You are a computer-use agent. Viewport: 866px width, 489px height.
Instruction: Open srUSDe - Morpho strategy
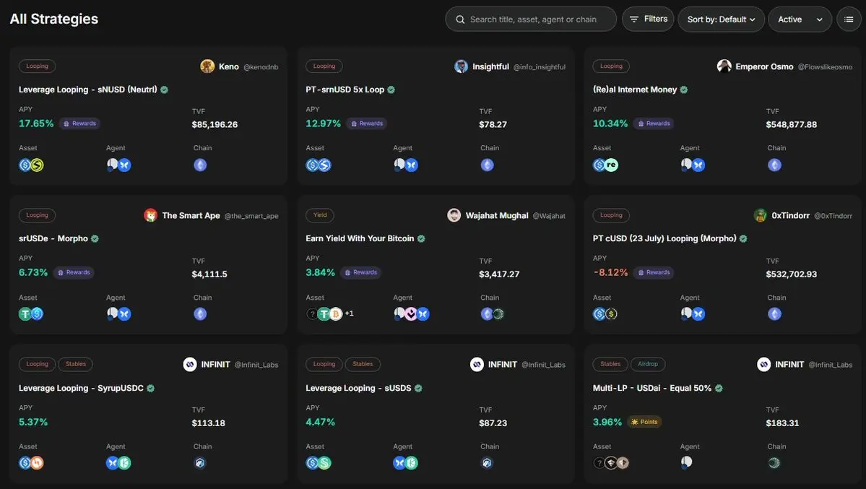[x=53, y=238]
